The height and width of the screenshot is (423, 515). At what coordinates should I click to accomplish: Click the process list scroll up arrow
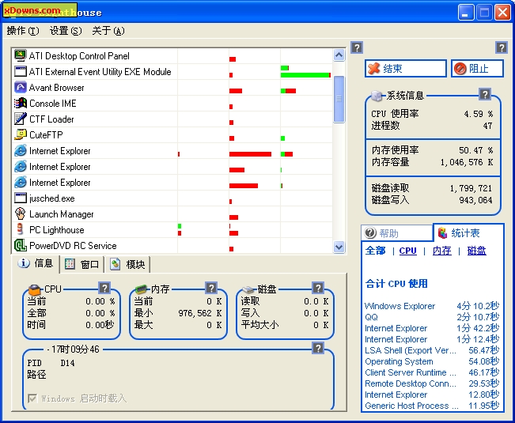coord(339,55)
